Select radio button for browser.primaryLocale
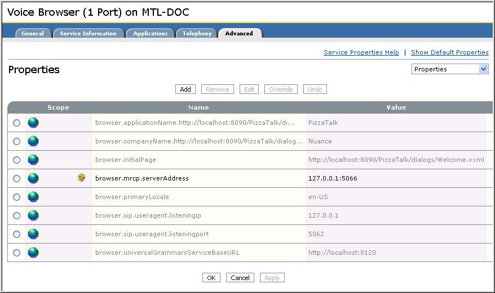Screen dimensions: 495x293 (16, 197)
